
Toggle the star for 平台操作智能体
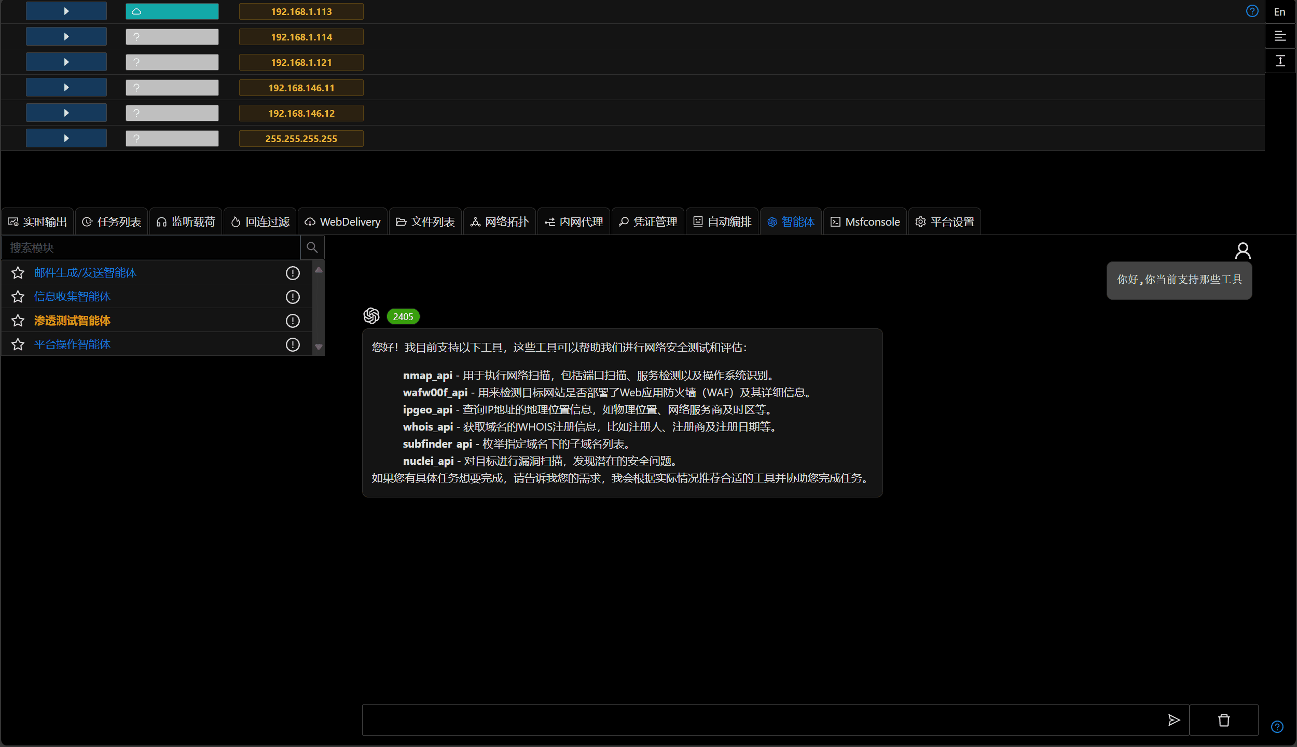[18, 344]
